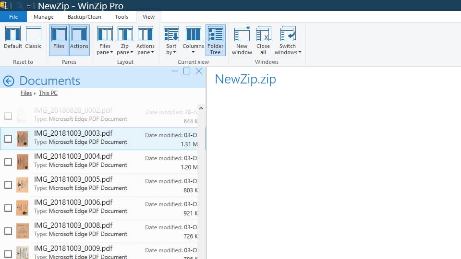Reset layout to Default
Viewport: 461px width, 259px height.
point(13,37)
